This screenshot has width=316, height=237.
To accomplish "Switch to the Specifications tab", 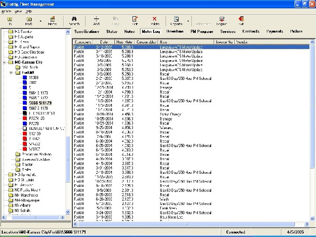I will click(86, 32).
